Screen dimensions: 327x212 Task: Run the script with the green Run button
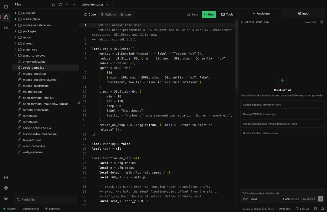click(x=209, y=15)
